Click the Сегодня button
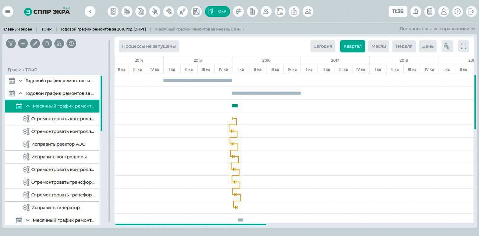This screenshot has height=236, width=479. coord(323,46)
